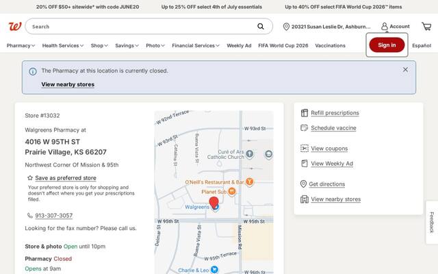Open Schedule vaccine link

[x=333, y=128]
